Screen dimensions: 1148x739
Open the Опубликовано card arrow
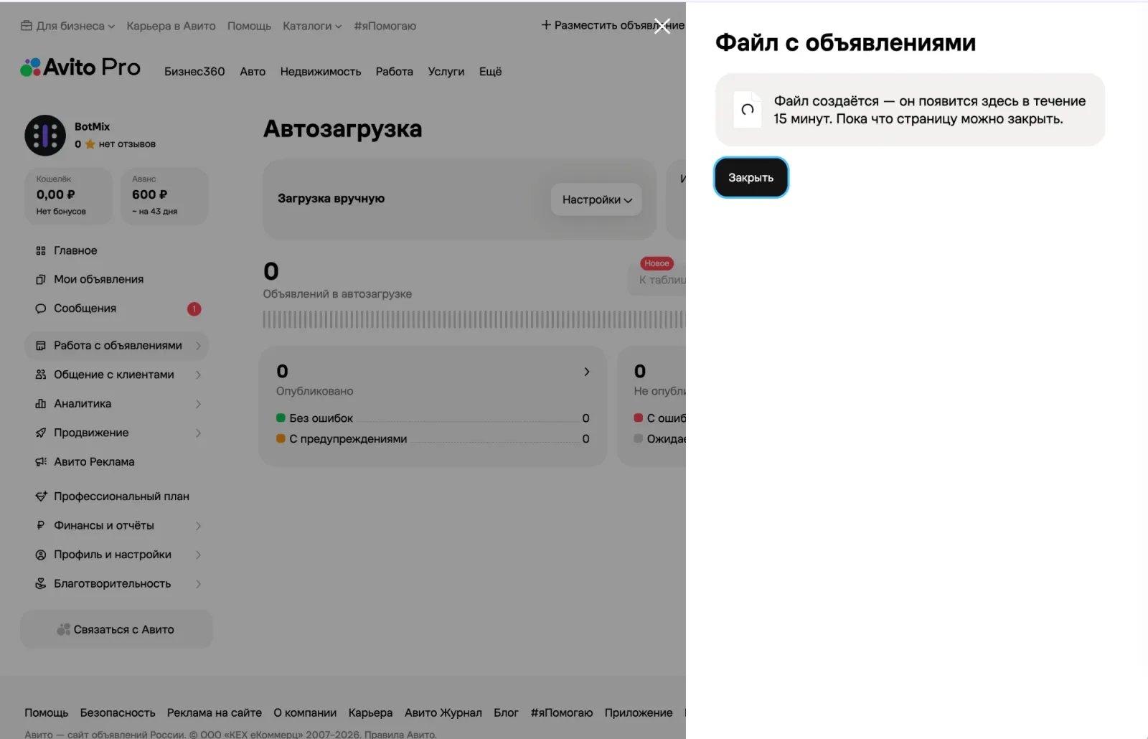pos(587,372)
